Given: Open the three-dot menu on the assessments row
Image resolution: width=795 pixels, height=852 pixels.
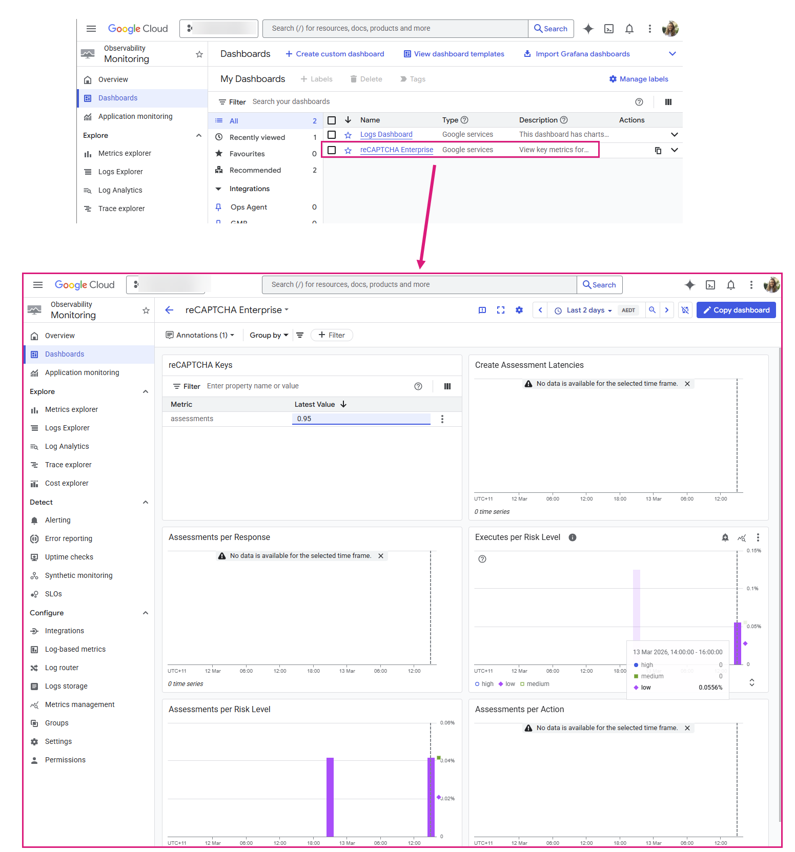Looking at the screenshot, I should (442, 419).
